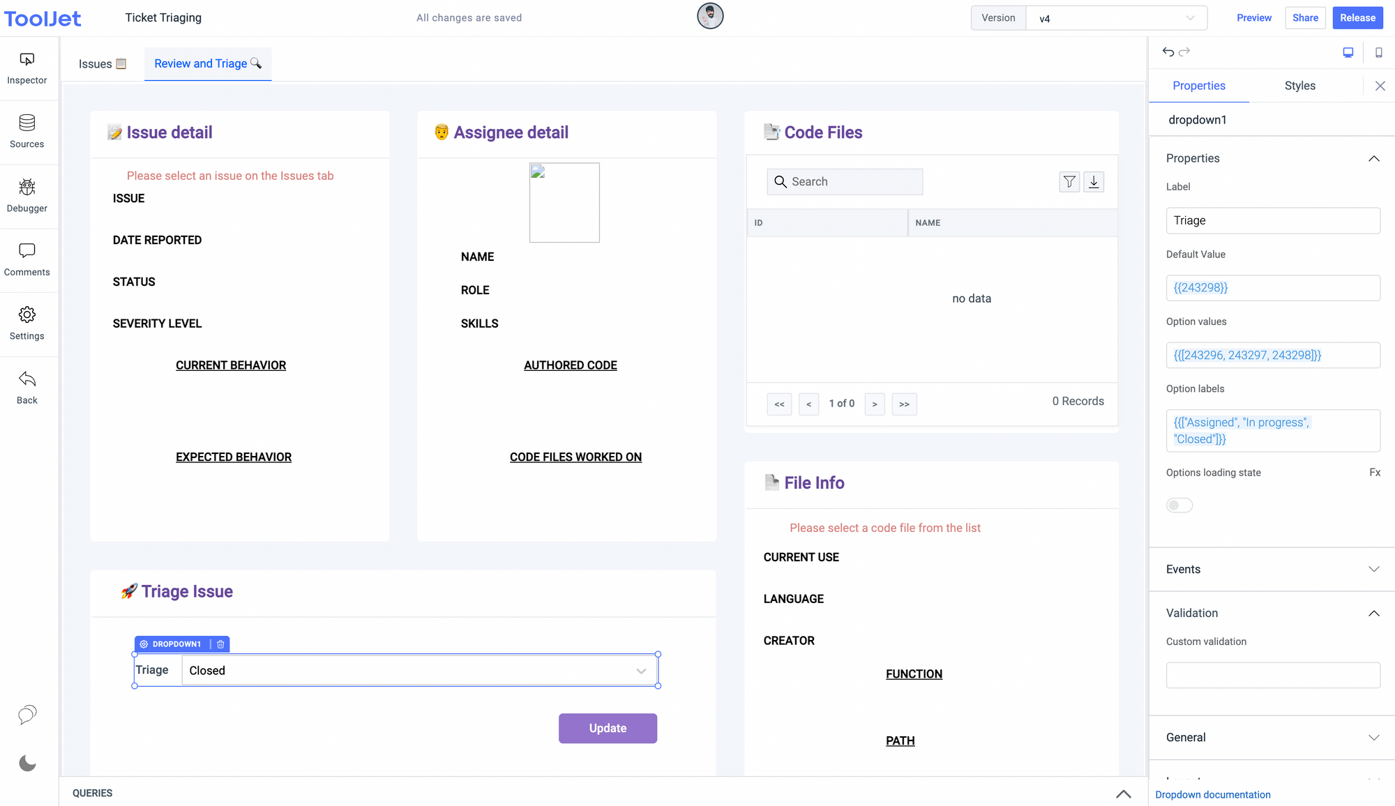1395x806 pixels.
Task: Open the Version v4 dropdown
Action: tap(1116, 18)
